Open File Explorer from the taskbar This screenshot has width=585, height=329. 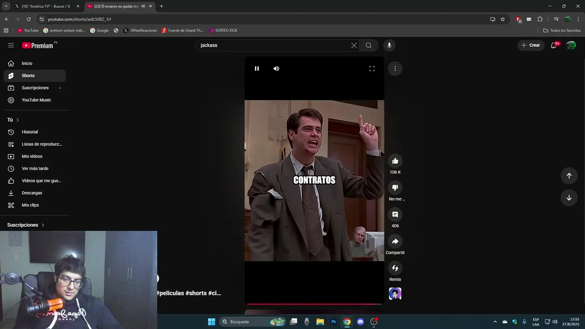(320, 322)
